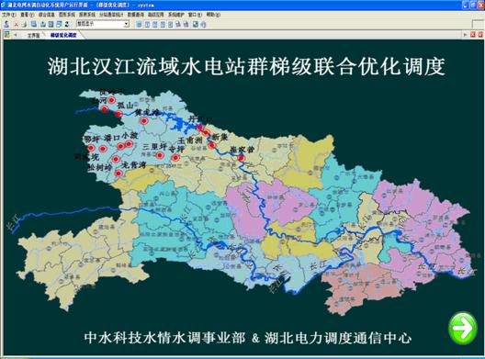Open the toolbar display combo box
This screenshot has width=485, height=359.
[103, 24]
